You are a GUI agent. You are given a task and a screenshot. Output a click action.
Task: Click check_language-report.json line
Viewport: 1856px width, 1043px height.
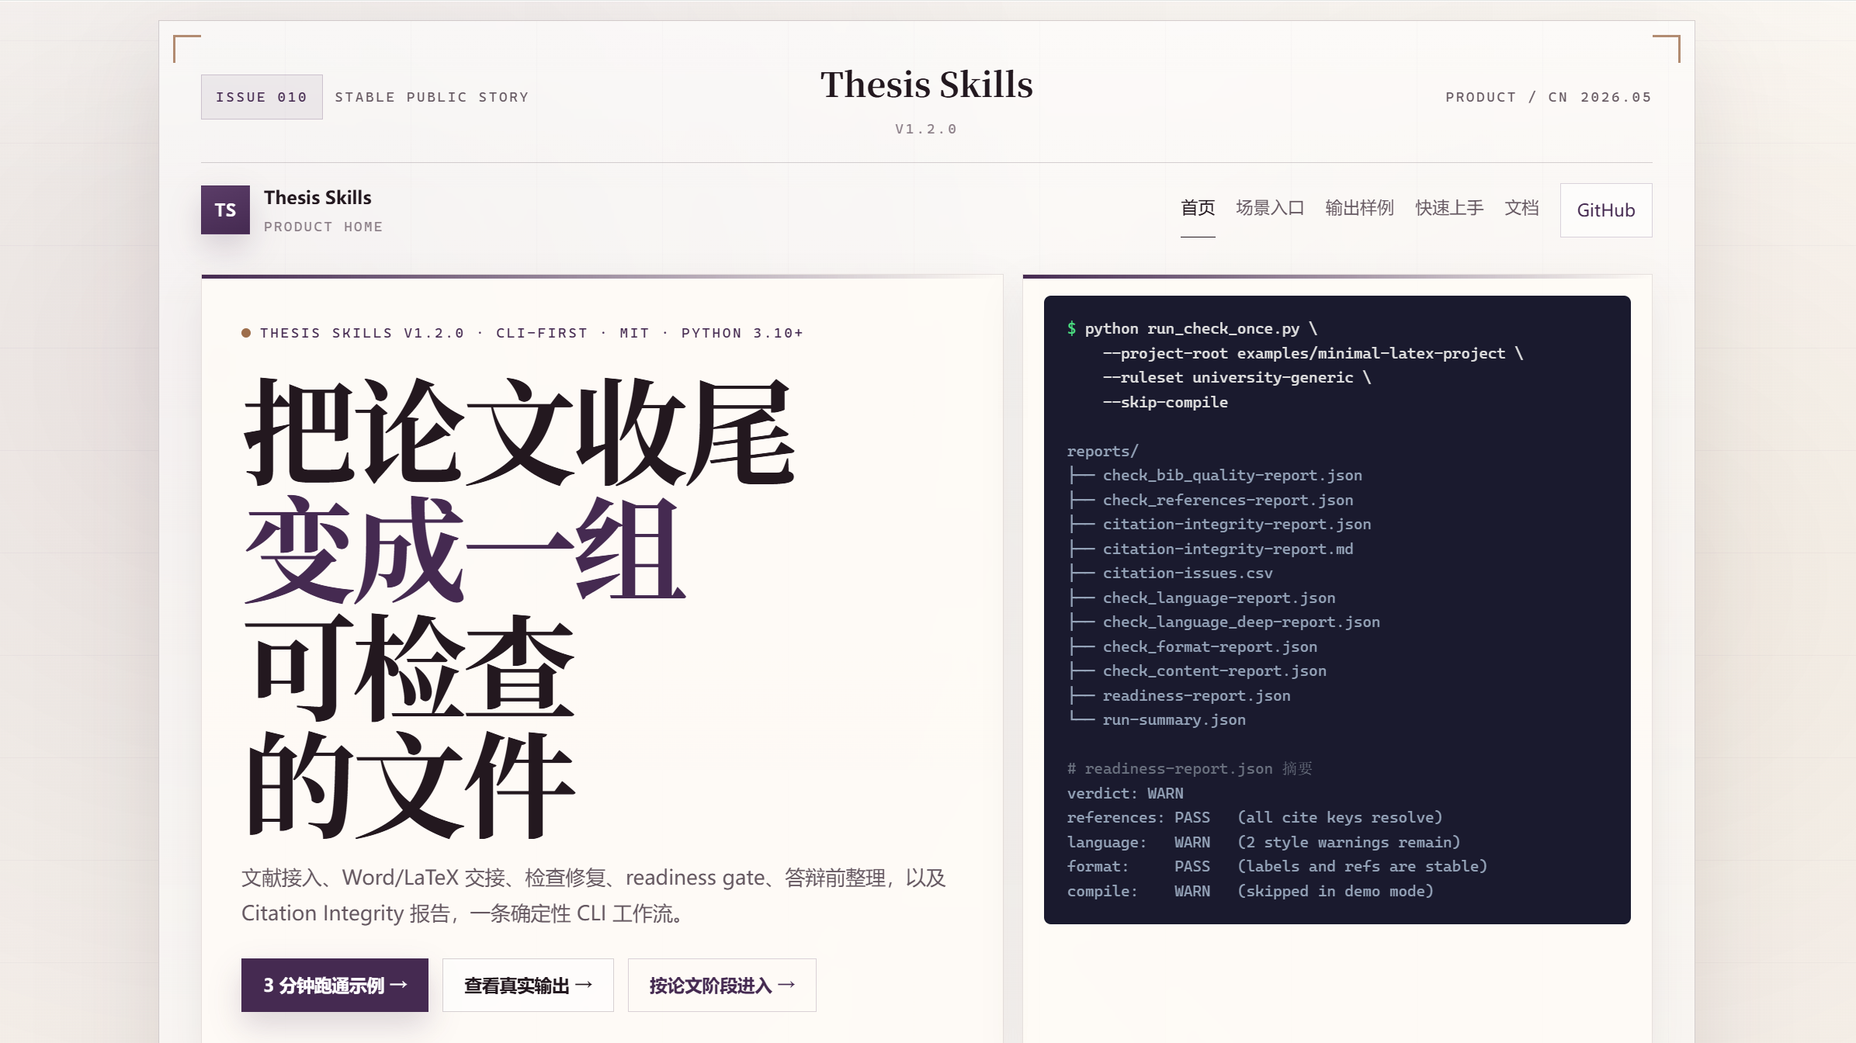point(1219,598)
